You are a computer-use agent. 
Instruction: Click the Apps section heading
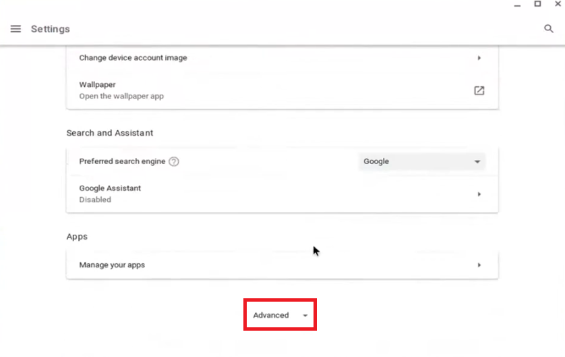click(77, 237)
